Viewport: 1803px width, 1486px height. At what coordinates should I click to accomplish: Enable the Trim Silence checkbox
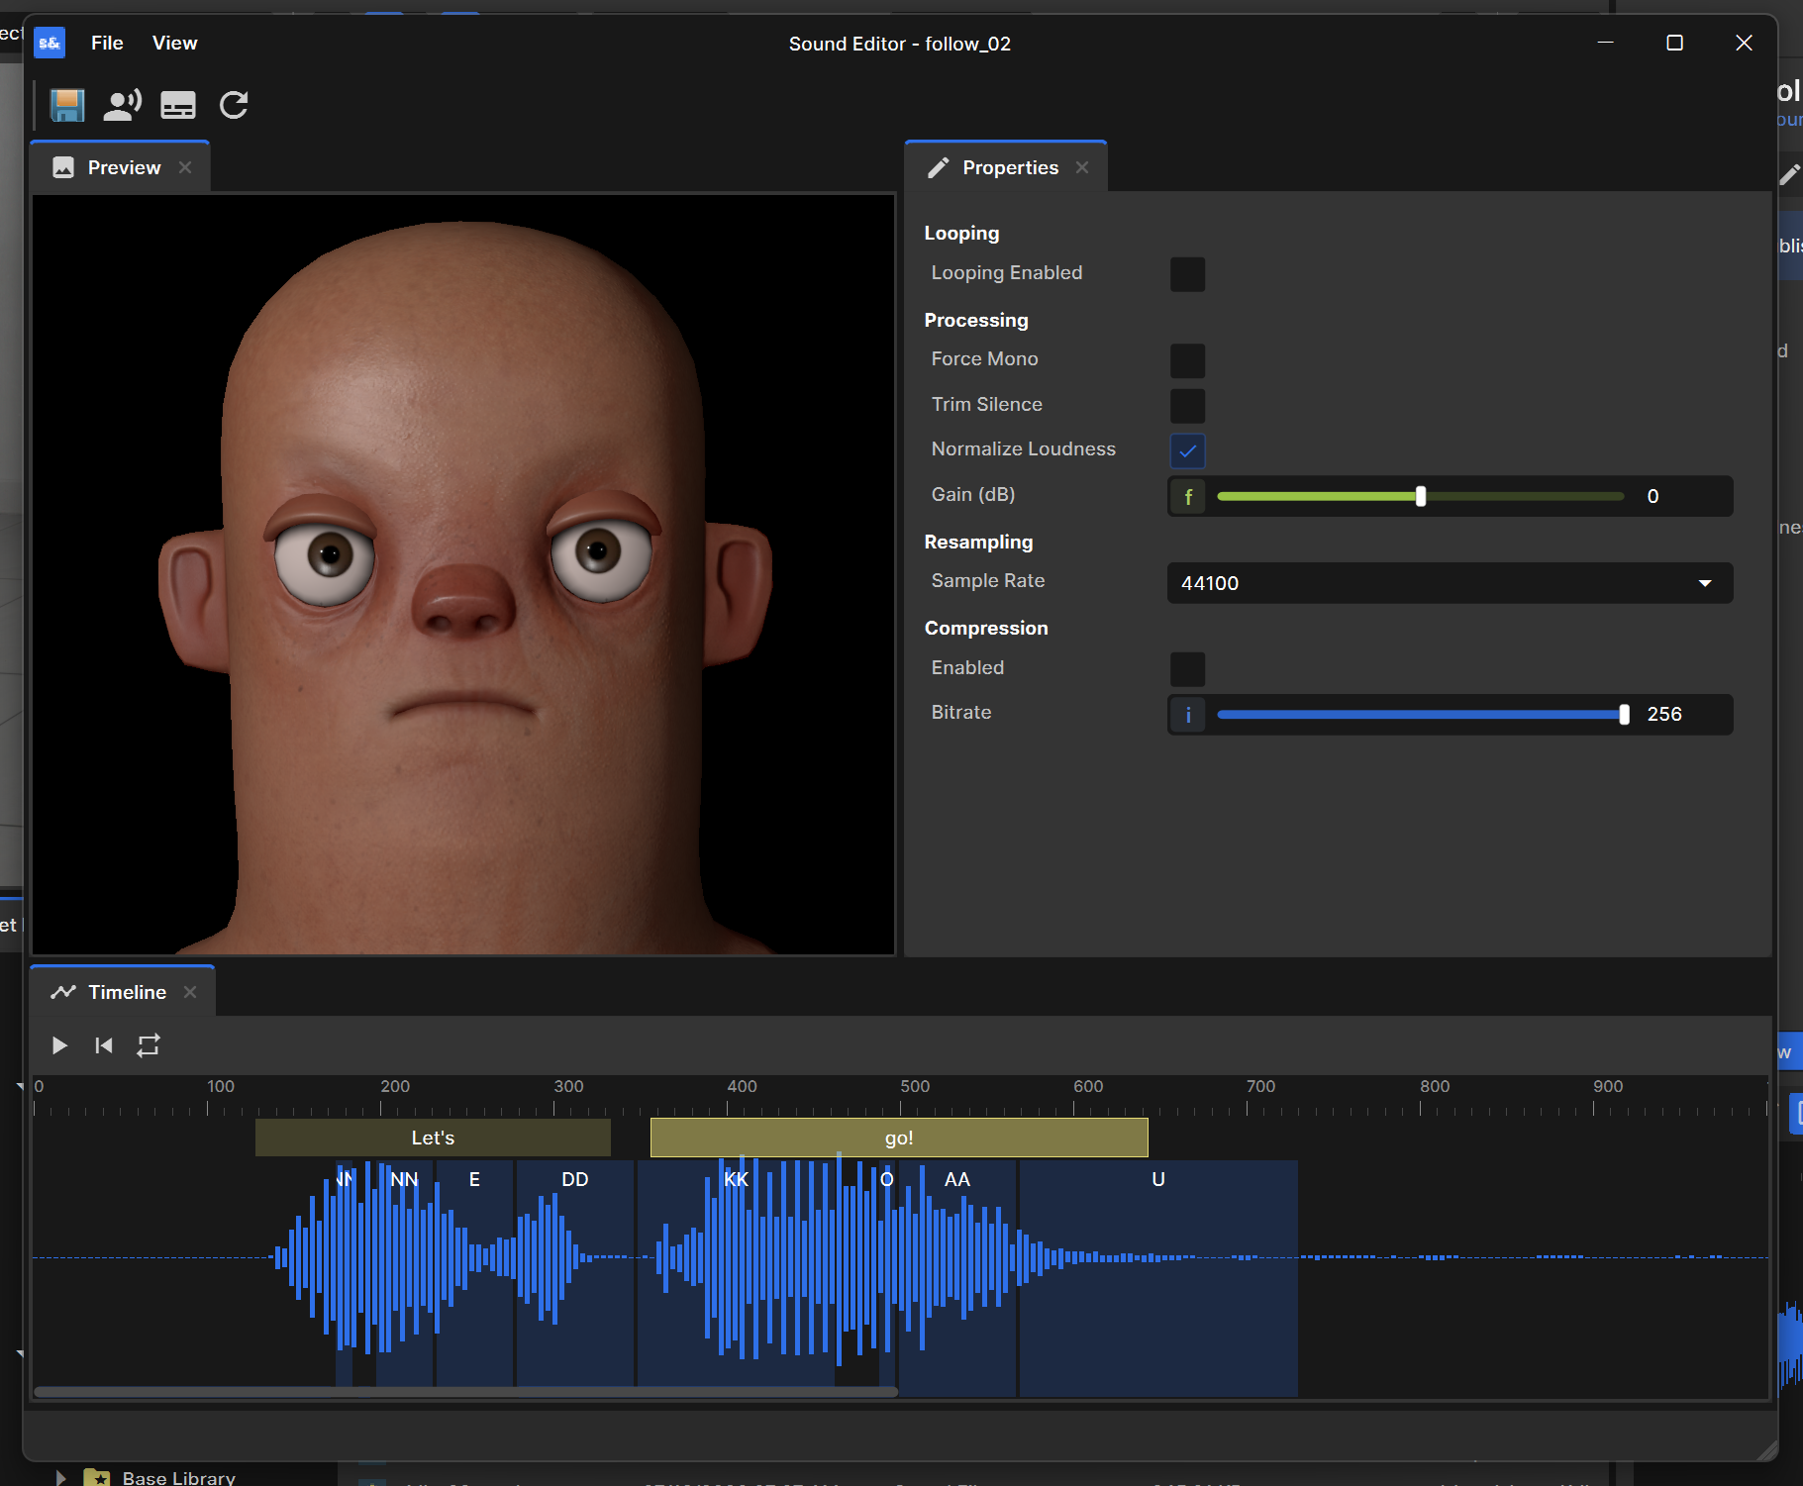[1187, 406]
